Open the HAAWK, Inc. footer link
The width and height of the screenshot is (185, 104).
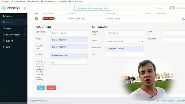tap(42, 101)
